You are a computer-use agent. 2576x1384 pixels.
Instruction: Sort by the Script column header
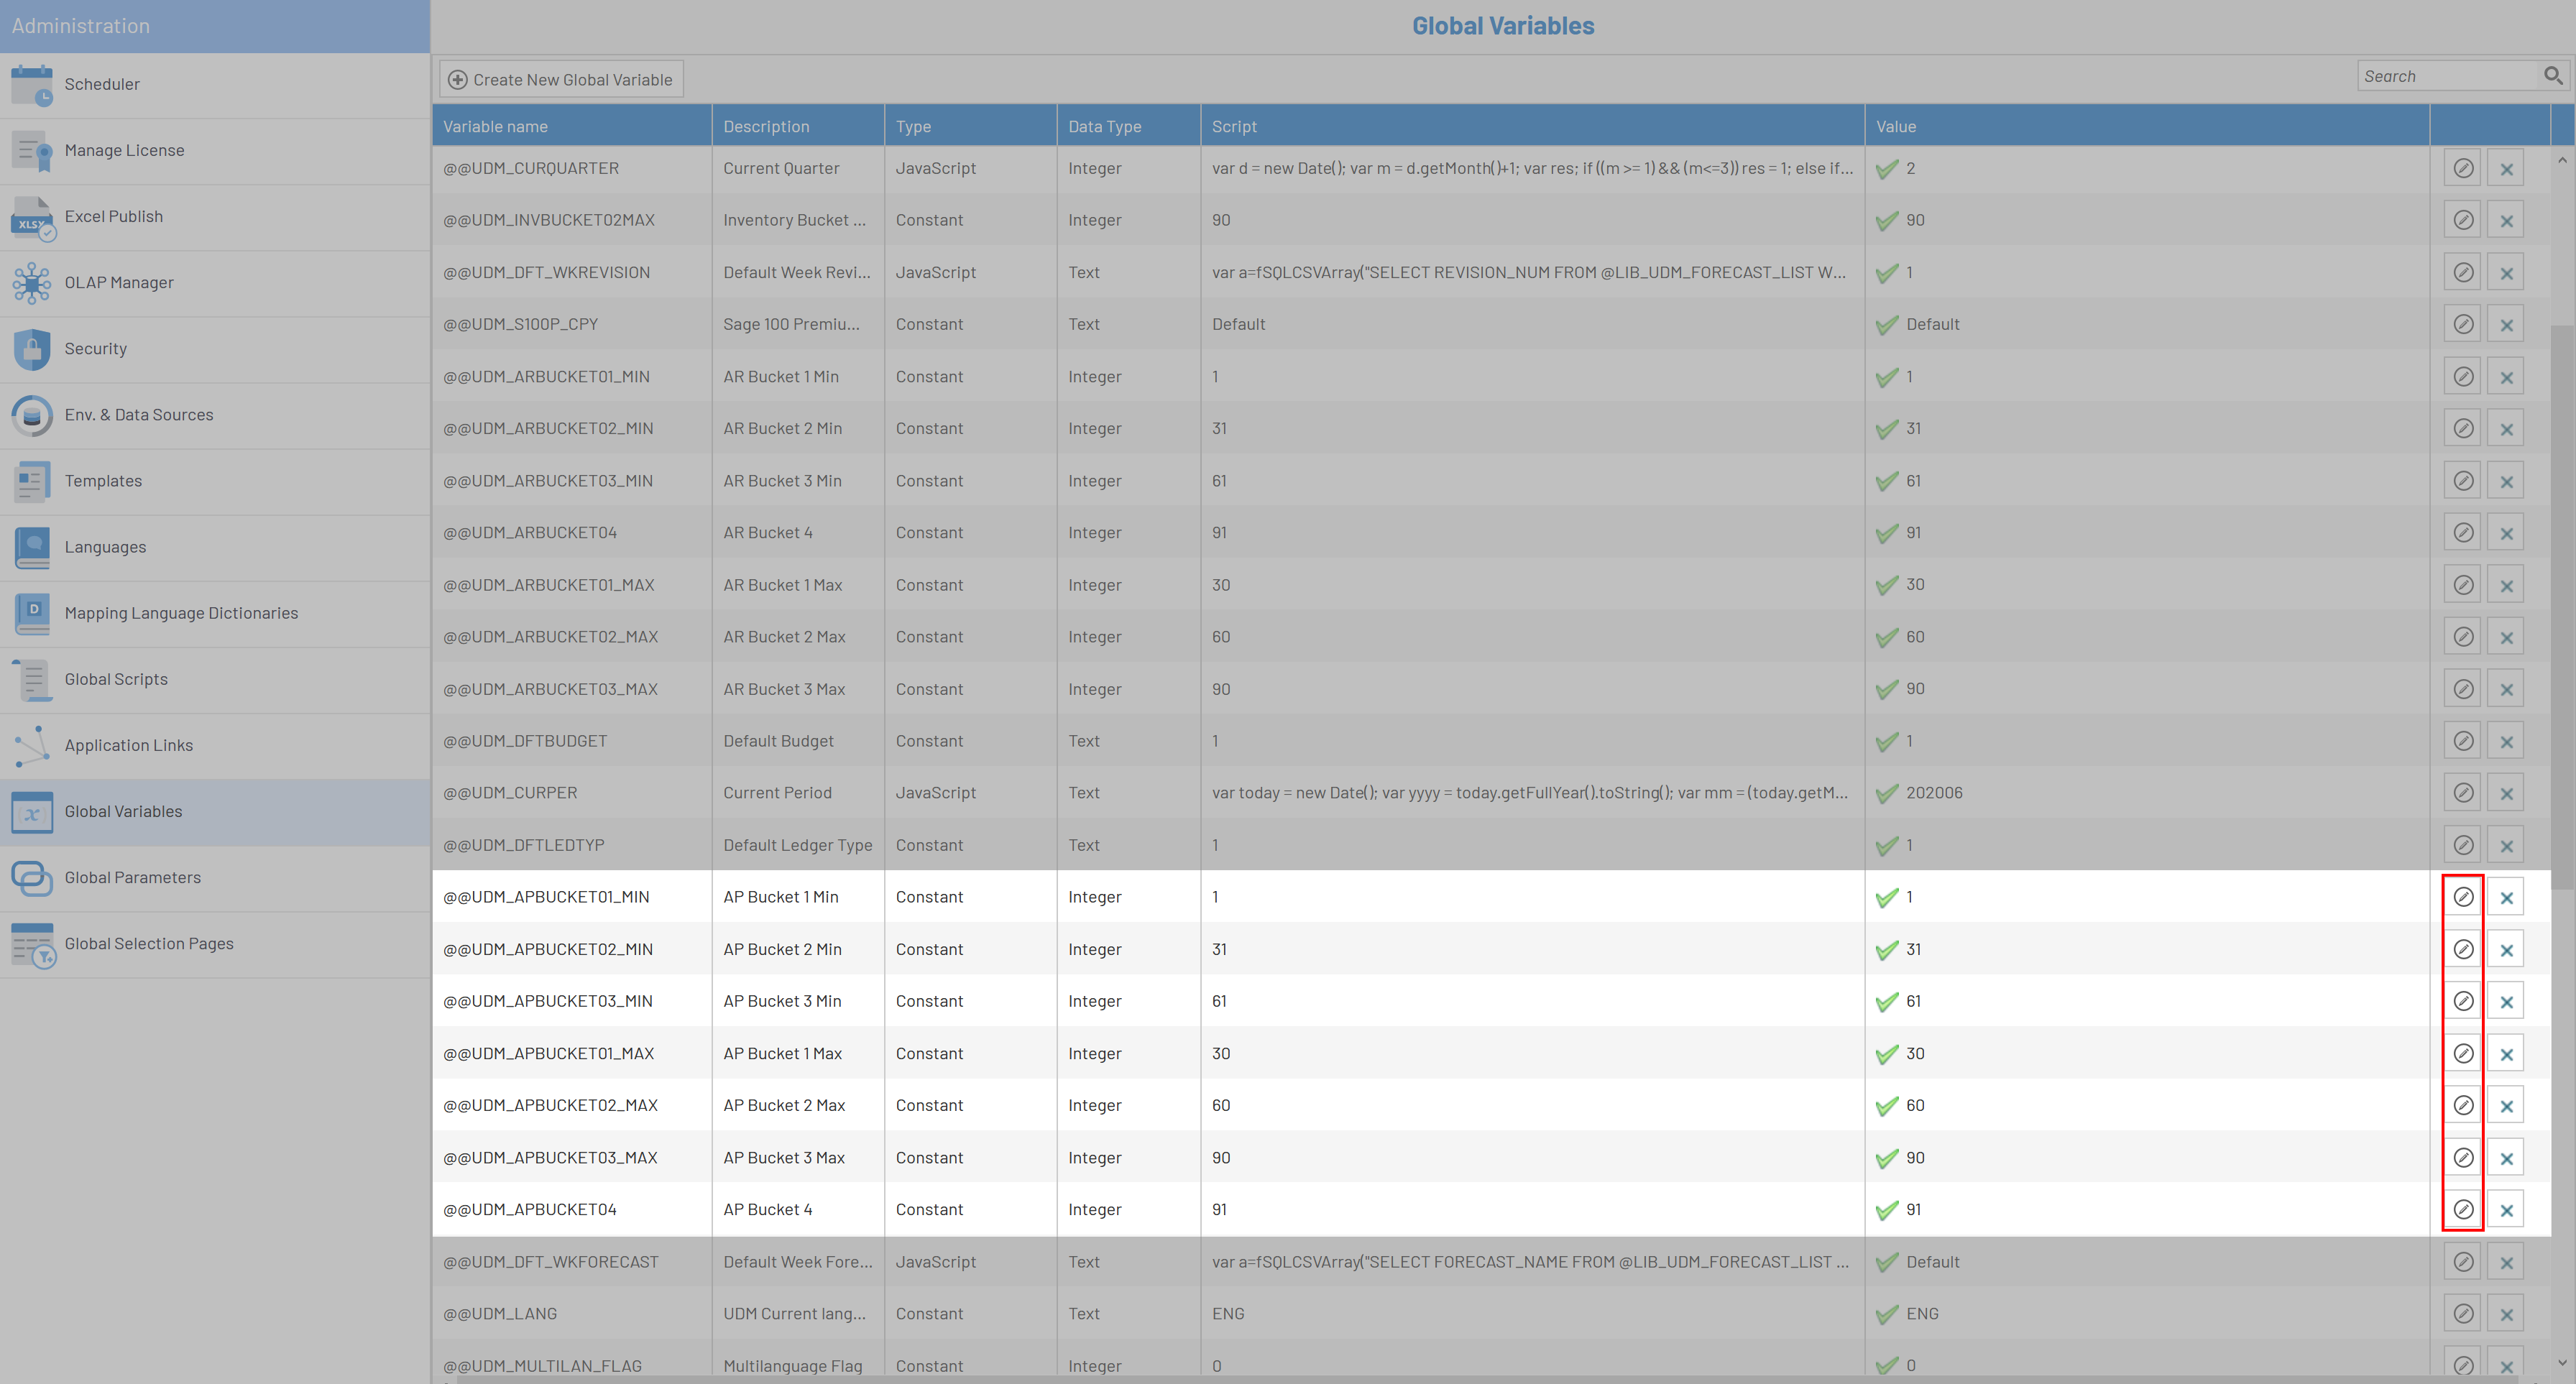[x=1533, y=126]
